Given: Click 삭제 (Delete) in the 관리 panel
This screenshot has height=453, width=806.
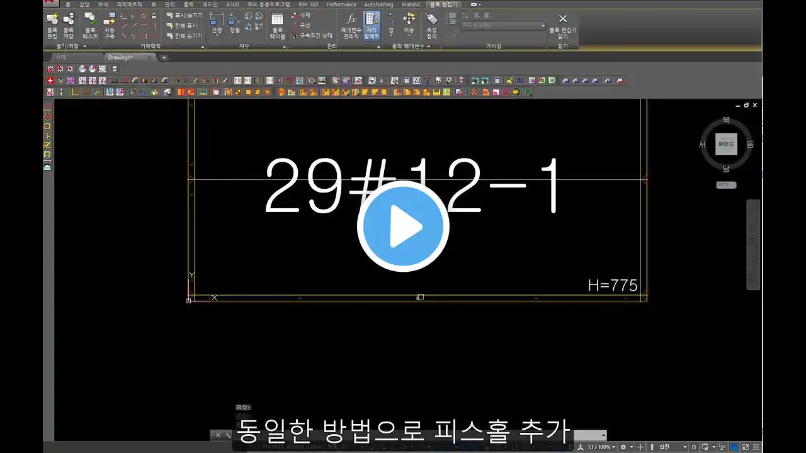Looking at the screenshot, I should pyautogui.click(x=301, y=15).
